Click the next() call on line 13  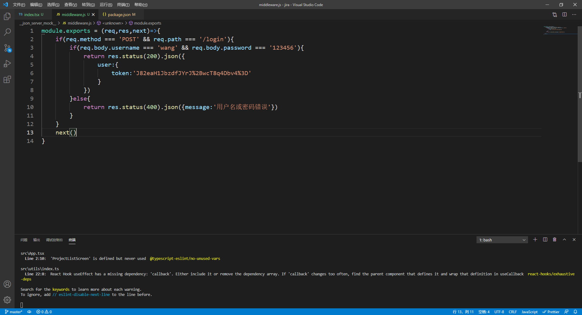[x=66, y=132]
